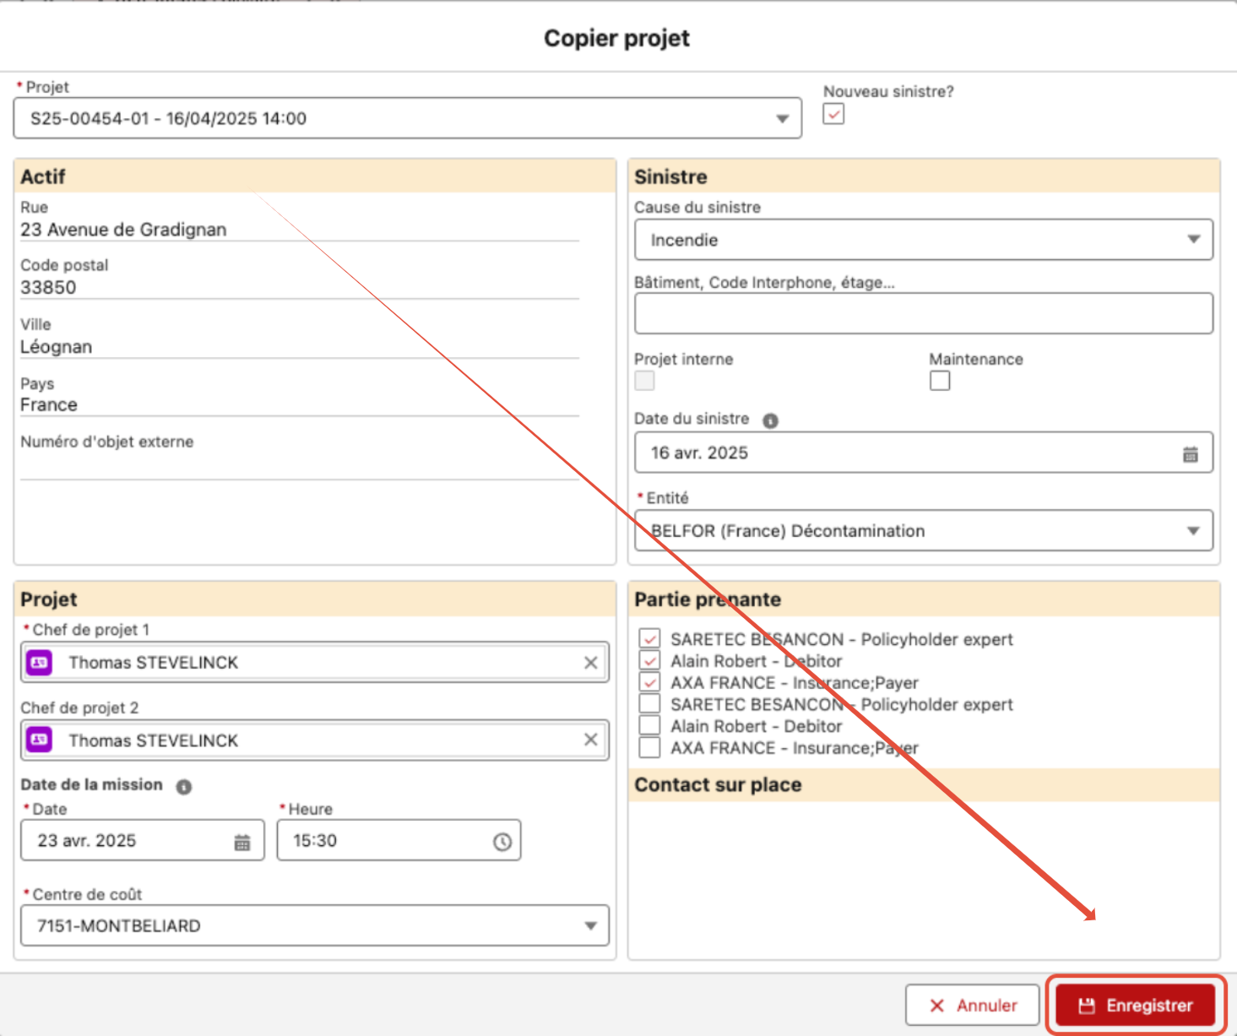Click info icon beside Date de la mission

point(183,786)
